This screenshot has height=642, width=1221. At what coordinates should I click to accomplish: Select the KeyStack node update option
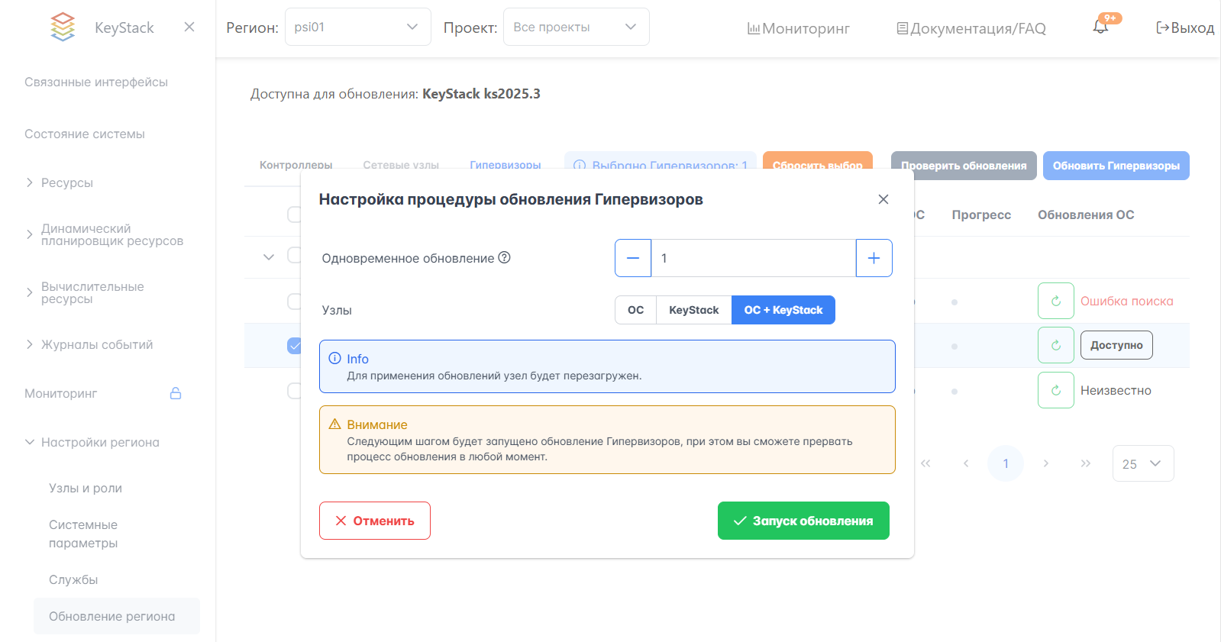point(693,310)
